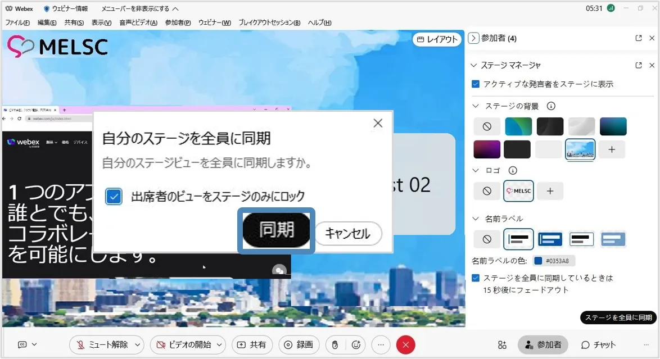Image resolution: width=660 pixels, height=359 pixels.
Task: Click the 同期 button
Action: (276, 230)
